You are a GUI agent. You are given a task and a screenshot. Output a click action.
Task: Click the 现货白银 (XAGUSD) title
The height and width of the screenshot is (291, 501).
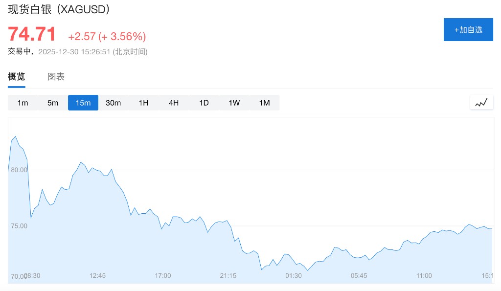[59, 9]
